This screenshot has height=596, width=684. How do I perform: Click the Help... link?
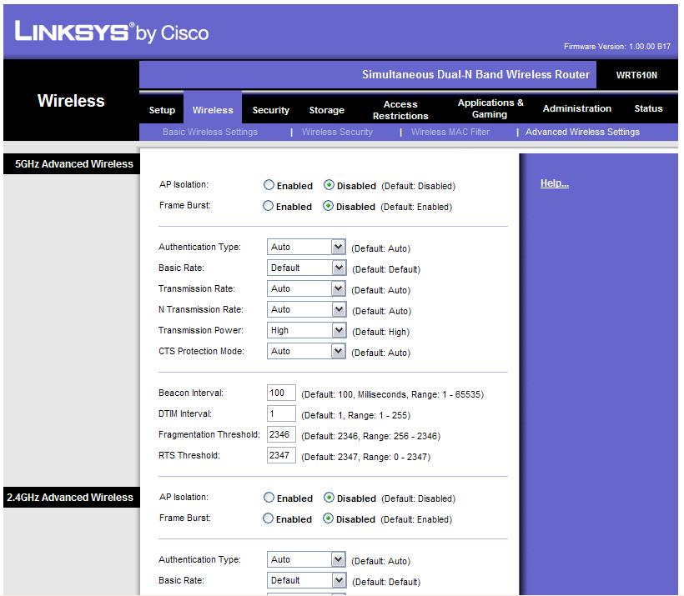pos(555,183)
